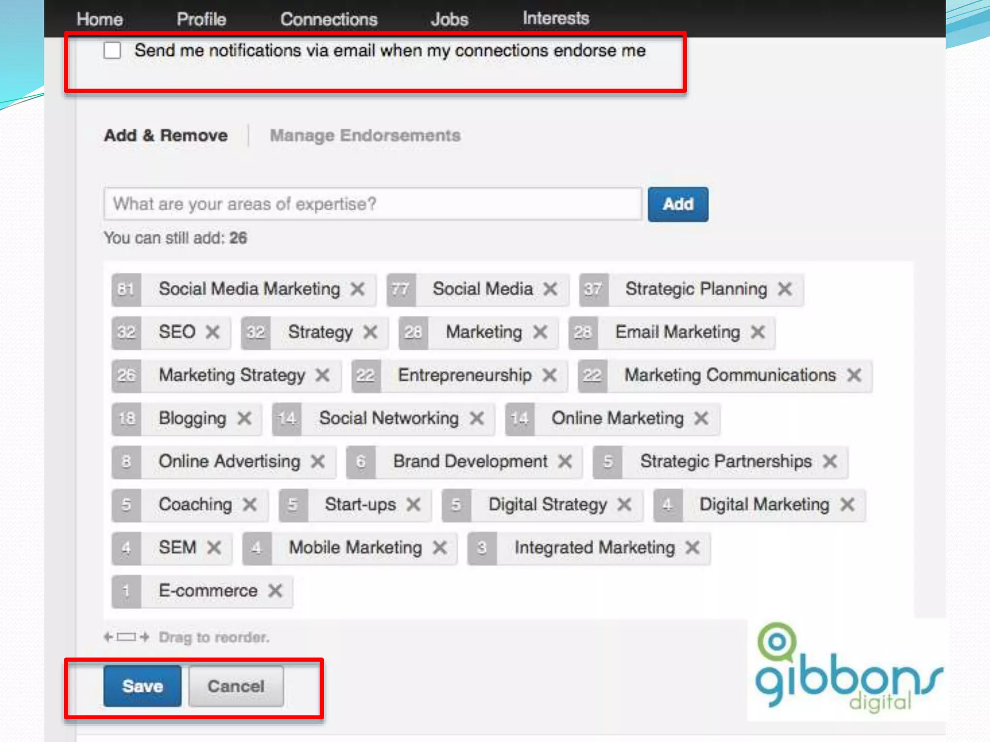Enable email notifications for endorsements checkbox
This screenshot has width=990, height=742.
[112, 50]
